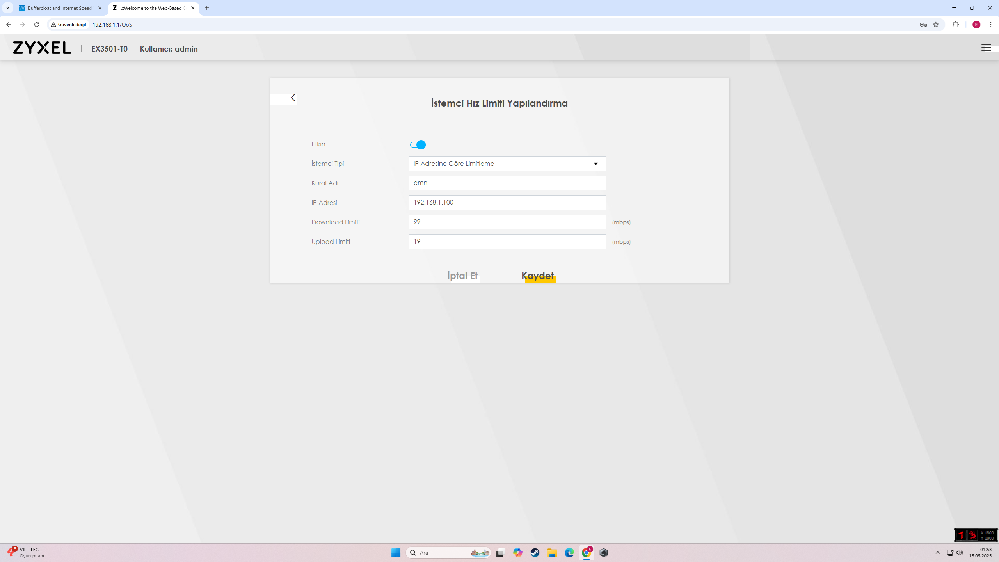Click the taskbar search box 'Ara'
Image resolution: width=999 pixels, height=562 pixels.
pos(448,553)
